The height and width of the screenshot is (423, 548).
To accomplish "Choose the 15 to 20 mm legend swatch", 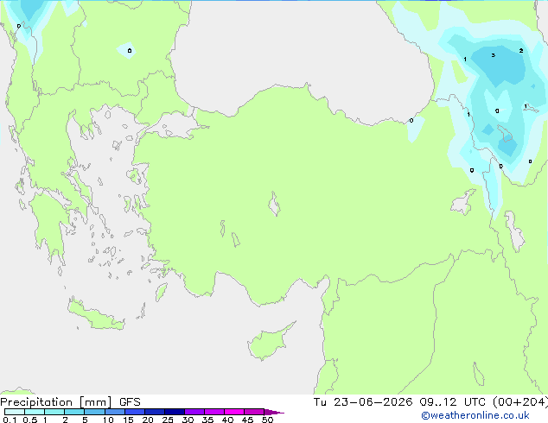I will (x=135, y=412).
